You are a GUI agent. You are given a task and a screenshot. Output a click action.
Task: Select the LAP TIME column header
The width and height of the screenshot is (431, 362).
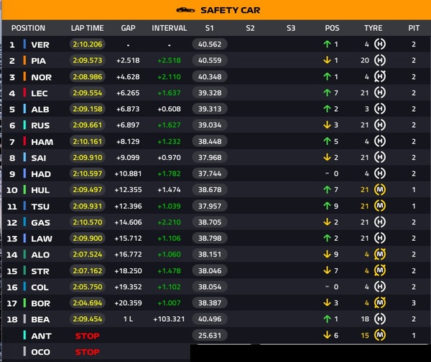point(87,28)
